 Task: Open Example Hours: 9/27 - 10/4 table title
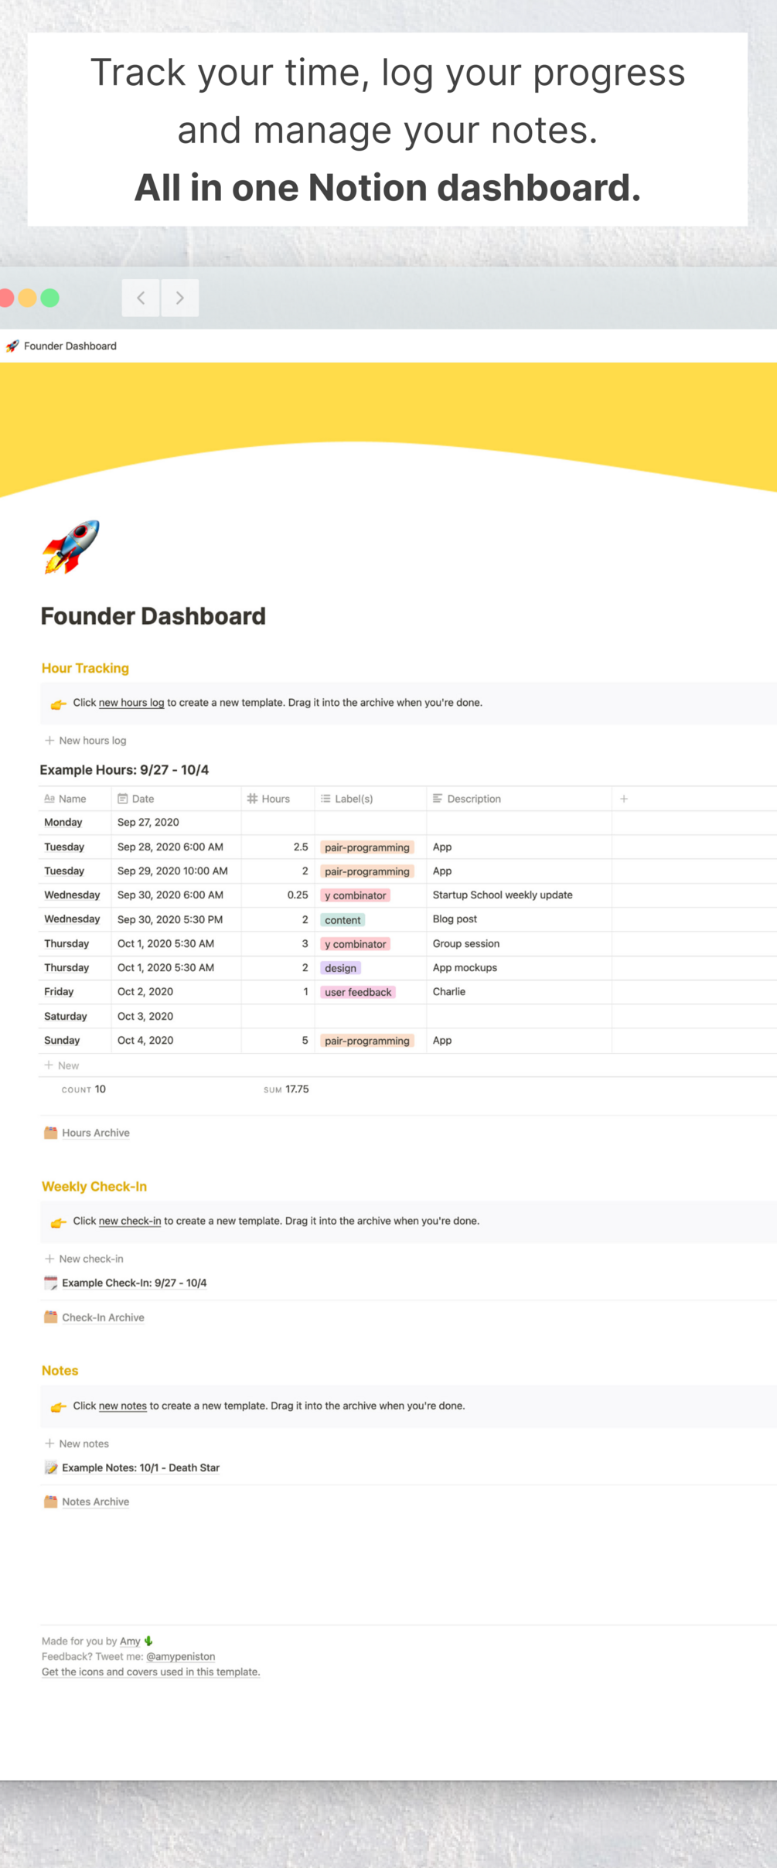[124, 770]
